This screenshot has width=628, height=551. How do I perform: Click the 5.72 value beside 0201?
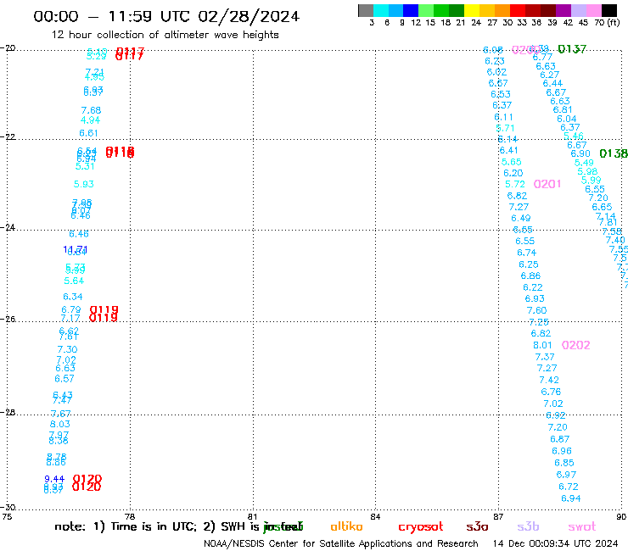pyautogui.click(x=514, y=184)
